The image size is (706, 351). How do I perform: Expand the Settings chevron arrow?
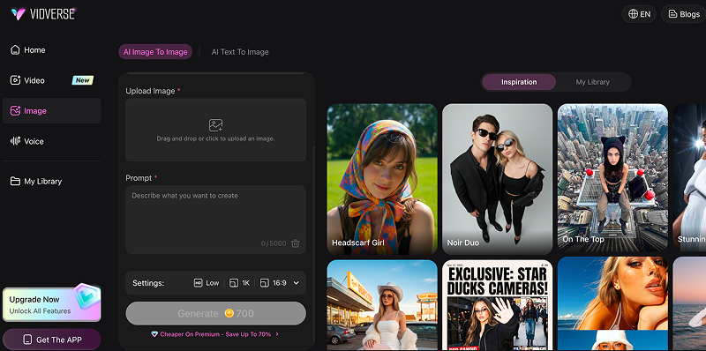tap(297, 283)
